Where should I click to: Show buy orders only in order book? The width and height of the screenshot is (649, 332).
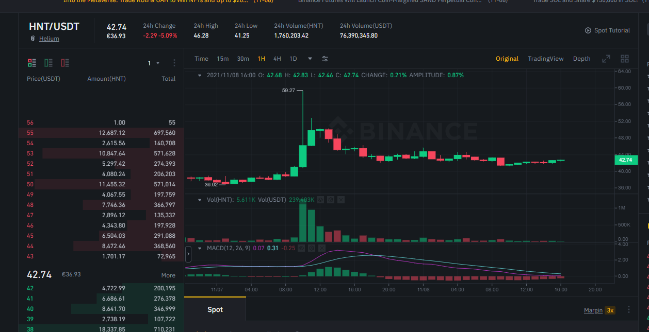[x=48, y=63]
